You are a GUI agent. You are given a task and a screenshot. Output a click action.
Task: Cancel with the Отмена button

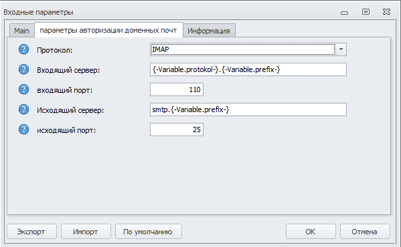coord(365,232)
